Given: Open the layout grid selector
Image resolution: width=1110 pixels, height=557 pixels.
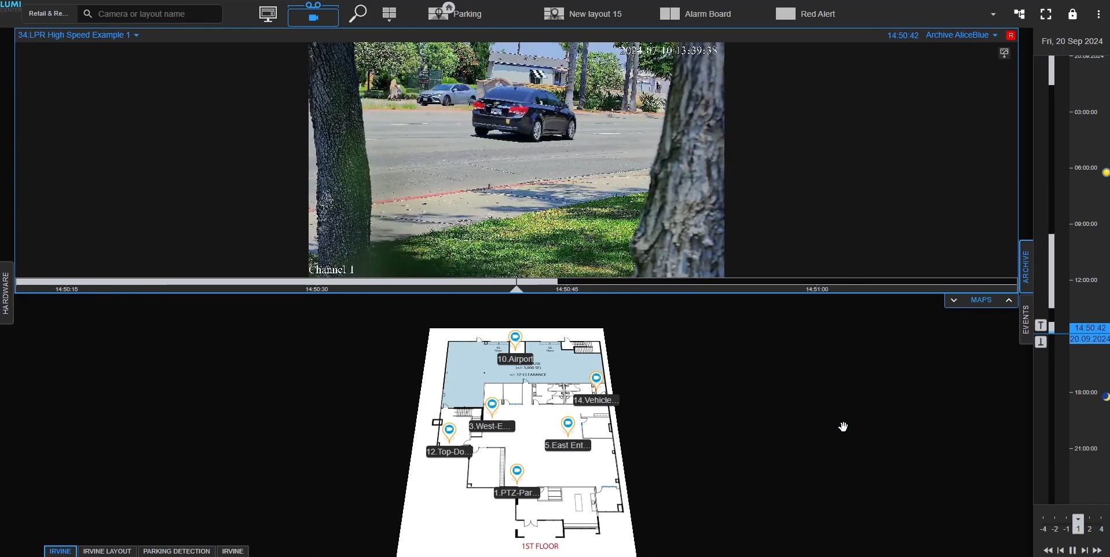Looking at the screenshot, I should (x=390, y=14).
